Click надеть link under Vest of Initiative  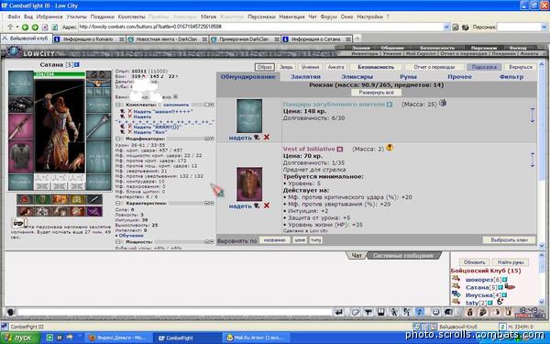pyautogui.click(x=240, y=206)
